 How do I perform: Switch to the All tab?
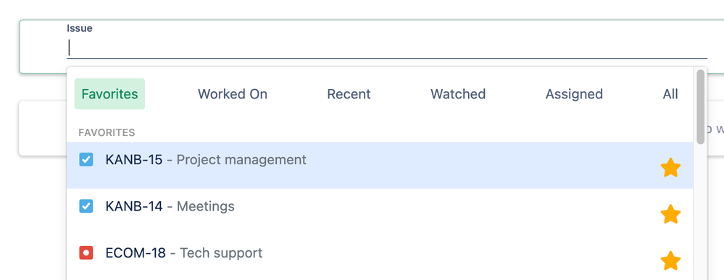click(670, 93)
